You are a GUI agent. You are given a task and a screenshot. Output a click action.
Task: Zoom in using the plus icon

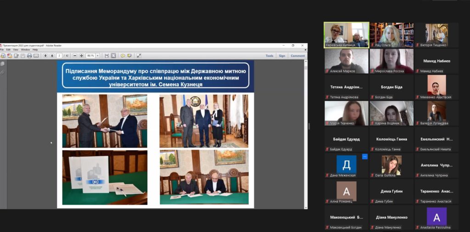point(82,56)
